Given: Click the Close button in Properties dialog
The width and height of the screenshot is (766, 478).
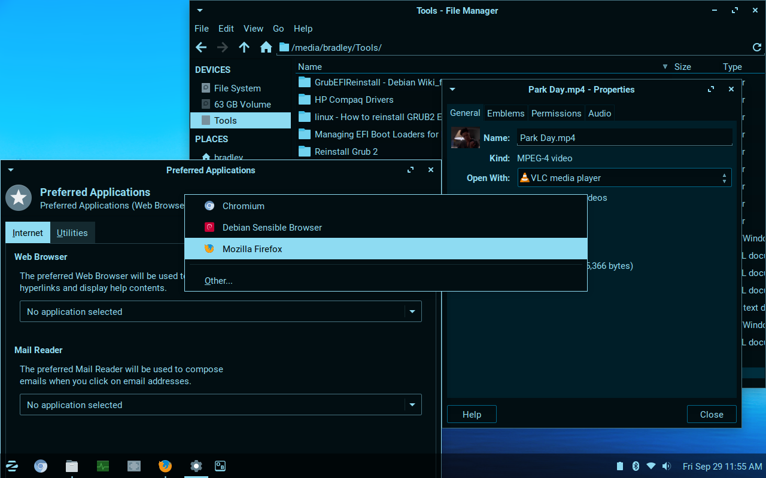Looking at the screenshot, I should click(712, 415).
